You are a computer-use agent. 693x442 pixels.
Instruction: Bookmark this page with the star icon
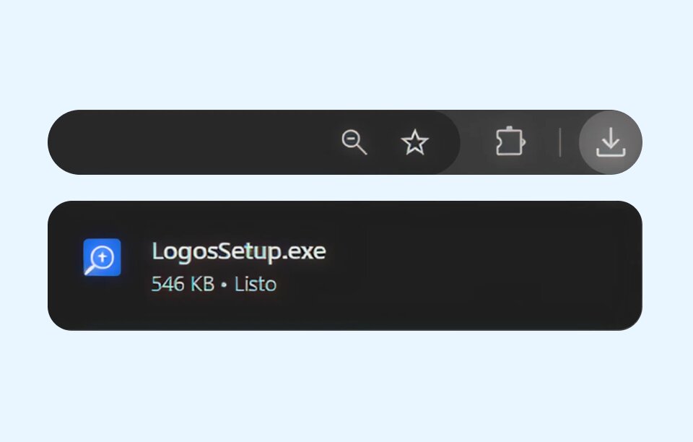coord(414,142)
